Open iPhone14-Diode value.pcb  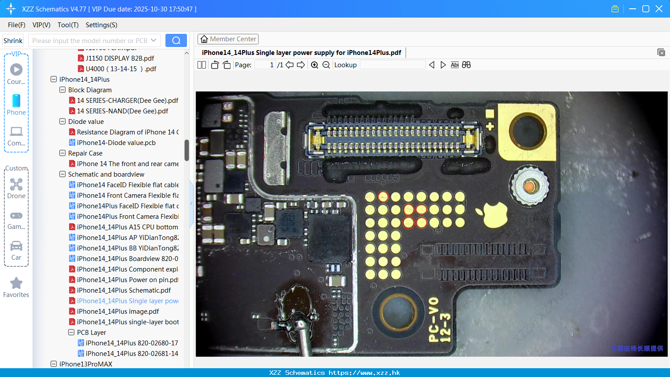click(x=112, y=143)
